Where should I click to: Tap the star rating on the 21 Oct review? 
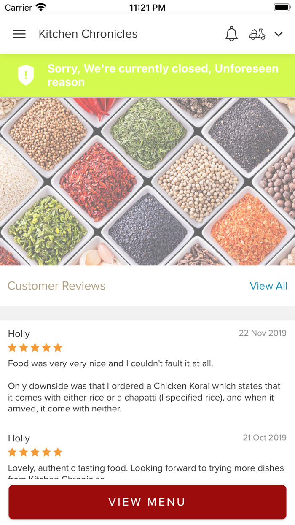pyautogui.click(x=35, y=452)
